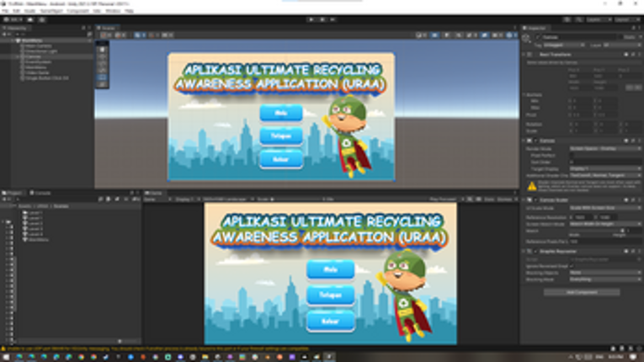This screenshot has width=644, height=362.
Task: Click the Tetapan button in Game view
Action: pyautogui.click(x=330, y=295)
